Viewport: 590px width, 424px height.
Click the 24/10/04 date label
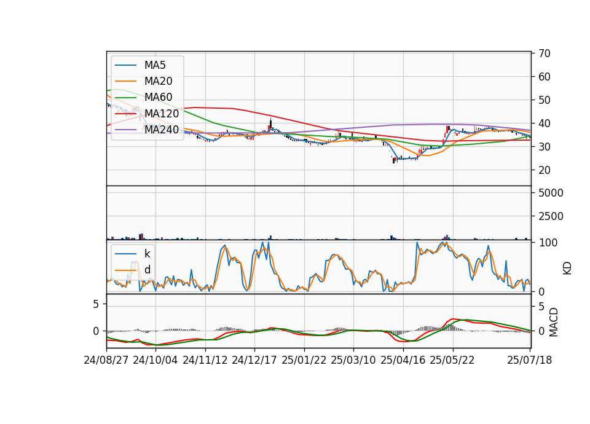point(155,360)
